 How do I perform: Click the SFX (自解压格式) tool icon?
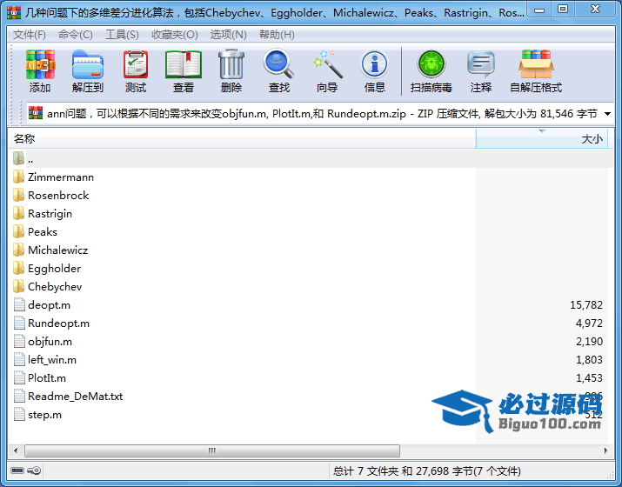536,64
